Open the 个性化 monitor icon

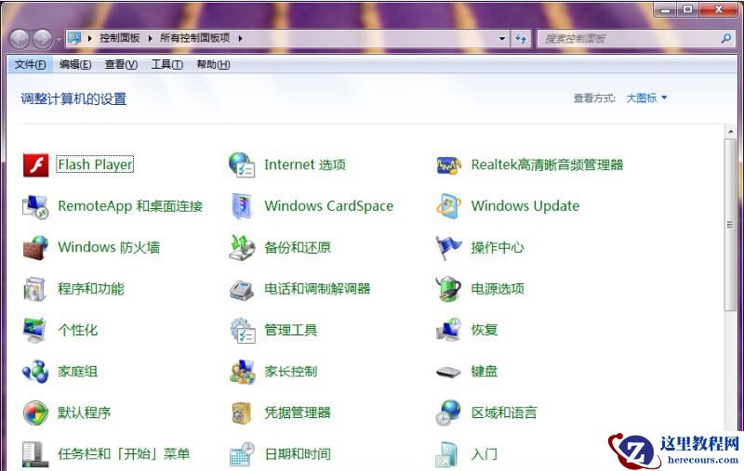pyautogui.click(x=34, y=331)
